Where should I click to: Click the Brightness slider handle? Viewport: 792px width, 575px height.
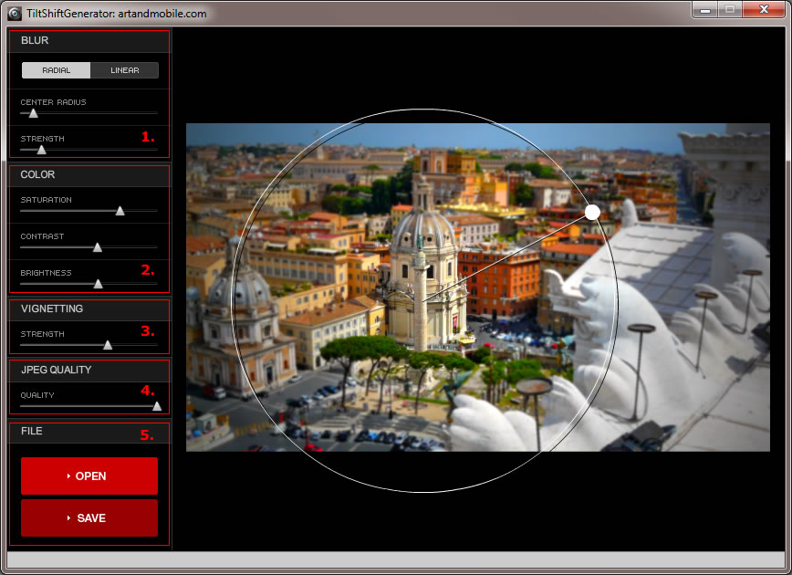[99, 283]
